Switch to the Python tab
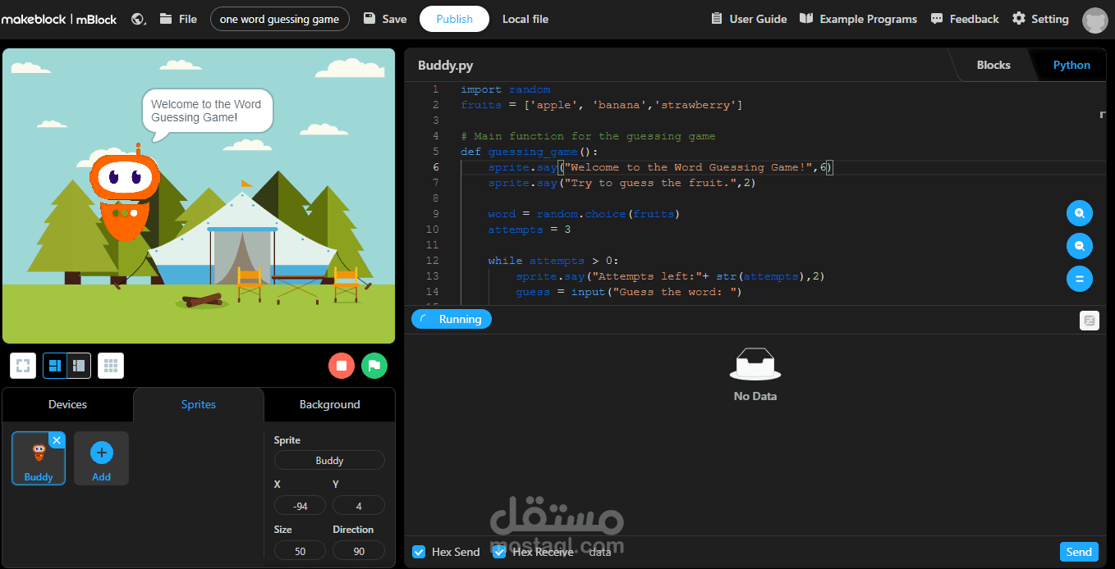The image size is (1115, 569). coord(1071,65)
